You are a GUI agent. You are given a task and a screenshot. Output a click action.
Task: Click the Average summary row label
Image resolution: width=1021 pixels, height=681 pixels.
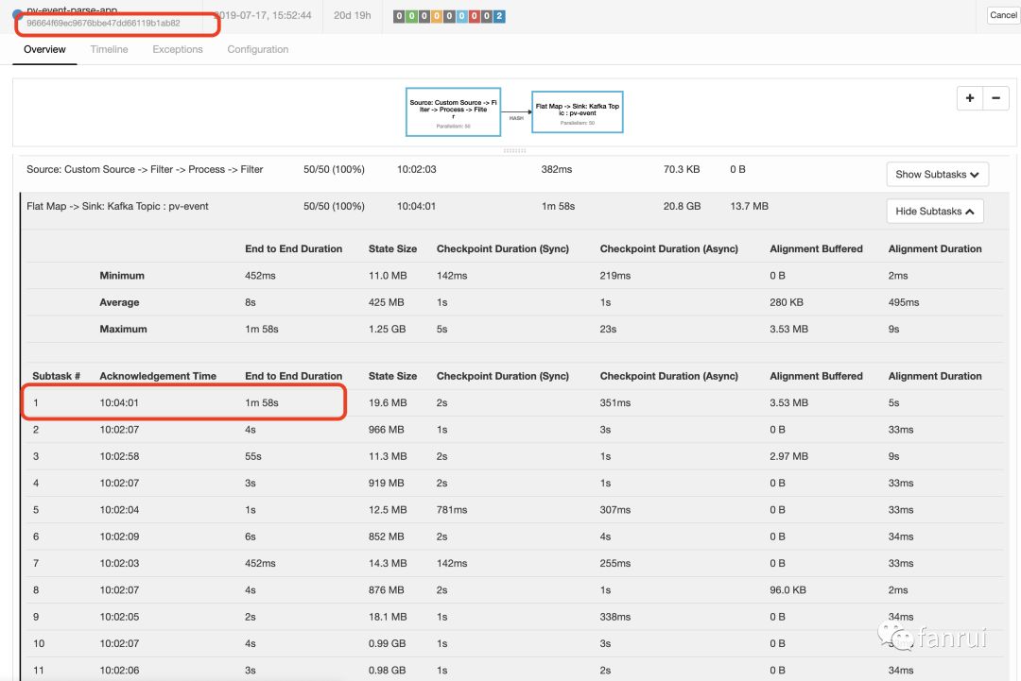tap(119, 302)
